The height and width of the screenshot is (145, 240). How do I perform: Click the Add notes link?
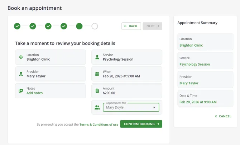(35, 93)
